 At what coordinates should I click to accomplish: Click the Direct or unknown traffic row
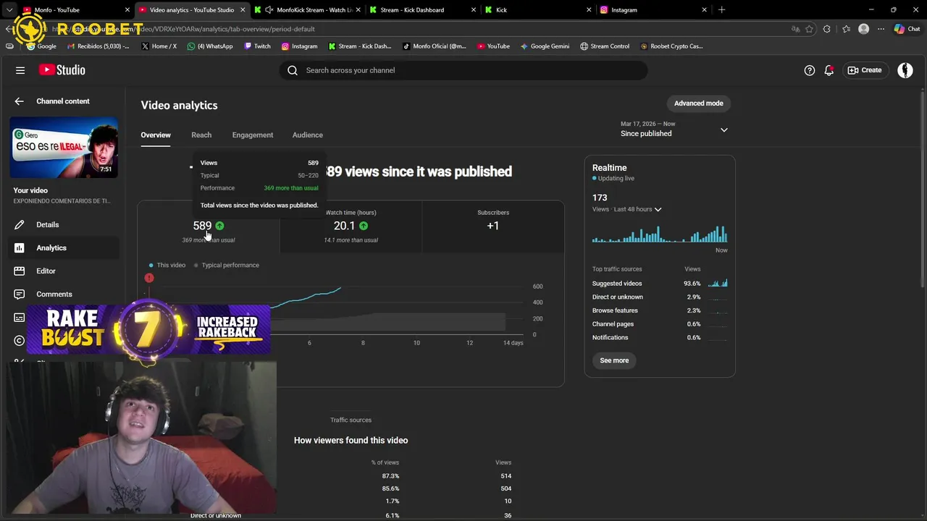pos(660,297)
